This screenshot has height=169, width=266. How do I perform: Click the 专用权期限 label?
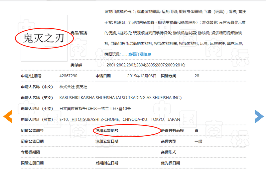(30, 152)
